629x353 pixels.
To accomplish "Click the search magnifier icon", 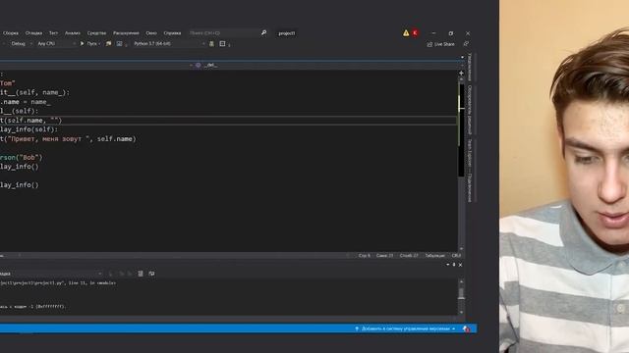I will [x=263, y=32].
